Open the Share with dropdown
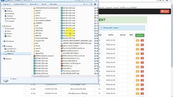The width and height of the screenshot is (173, 97). [x=34, y=4]
